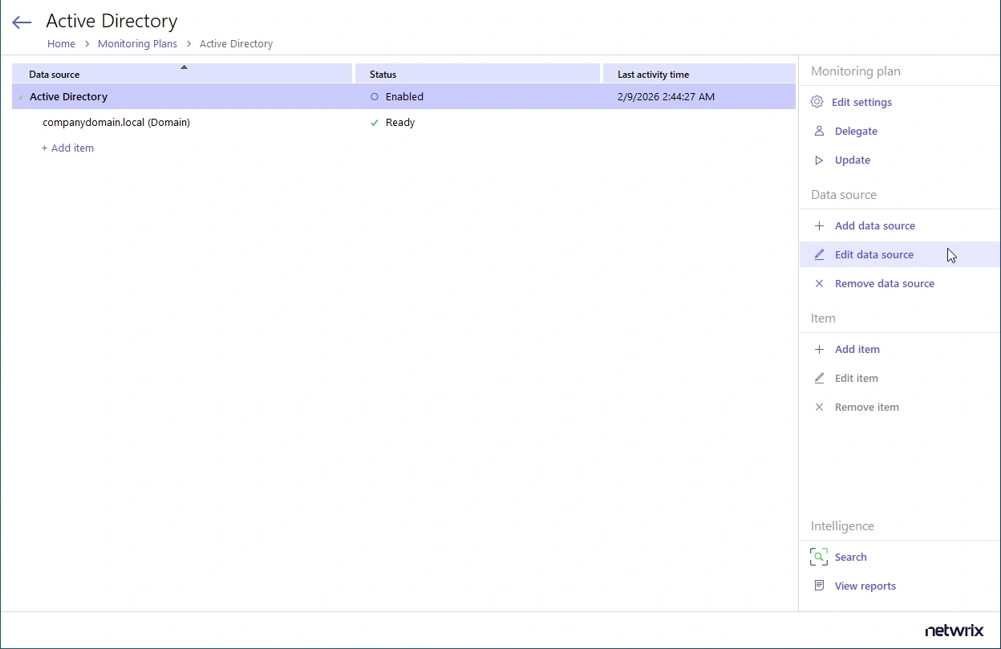Viewport: 1001px width, 649px height.
Task: Start an Update using the play icon
Action: point(818,160)
